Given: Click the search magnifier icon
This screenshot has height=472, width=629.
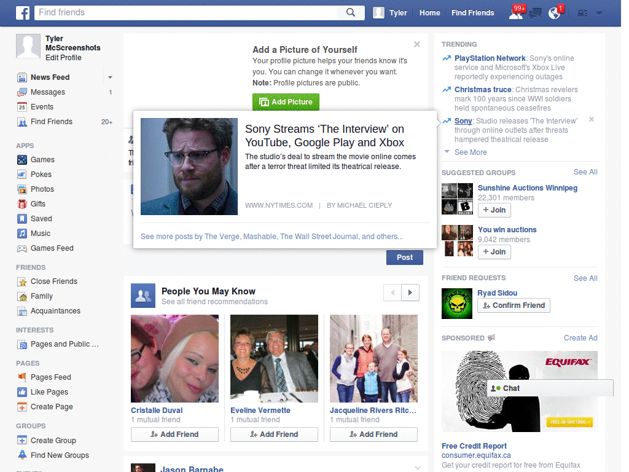Looking at the screenshot, I should coord(351,12).
